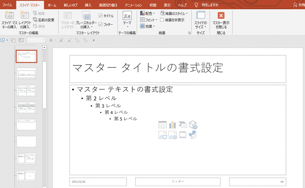Click the マスター テキストの書式設定 text line

(125, 89)
